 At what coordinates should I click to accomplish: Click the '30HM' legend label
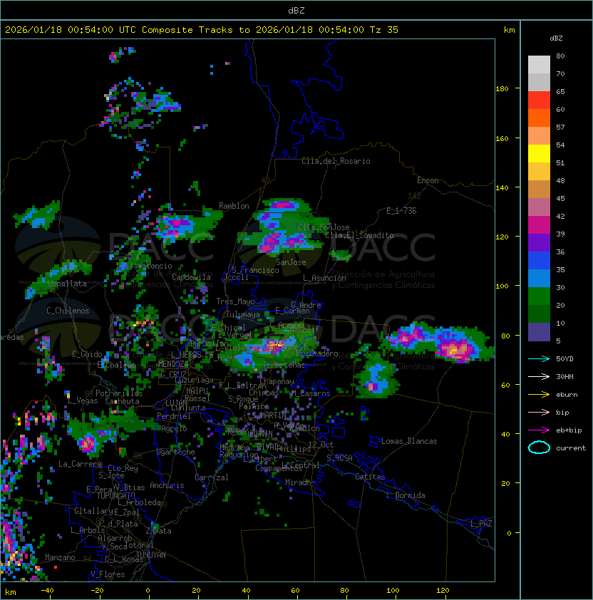tap(564, 377)
